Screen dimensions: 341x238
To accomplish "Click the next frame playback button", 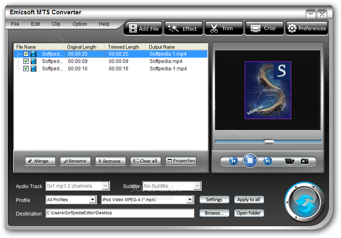I will (267, 161).
